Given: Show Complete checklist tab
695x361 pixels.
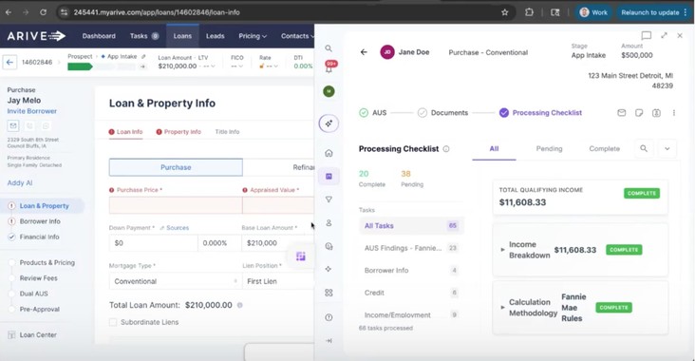Looking at the screenshot, I should [x=604, y=148].
